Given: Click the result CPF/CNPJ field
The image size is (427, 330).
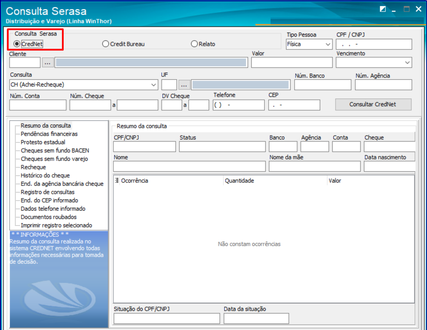Looking at the screenshot, I should (x=145, y=147).
